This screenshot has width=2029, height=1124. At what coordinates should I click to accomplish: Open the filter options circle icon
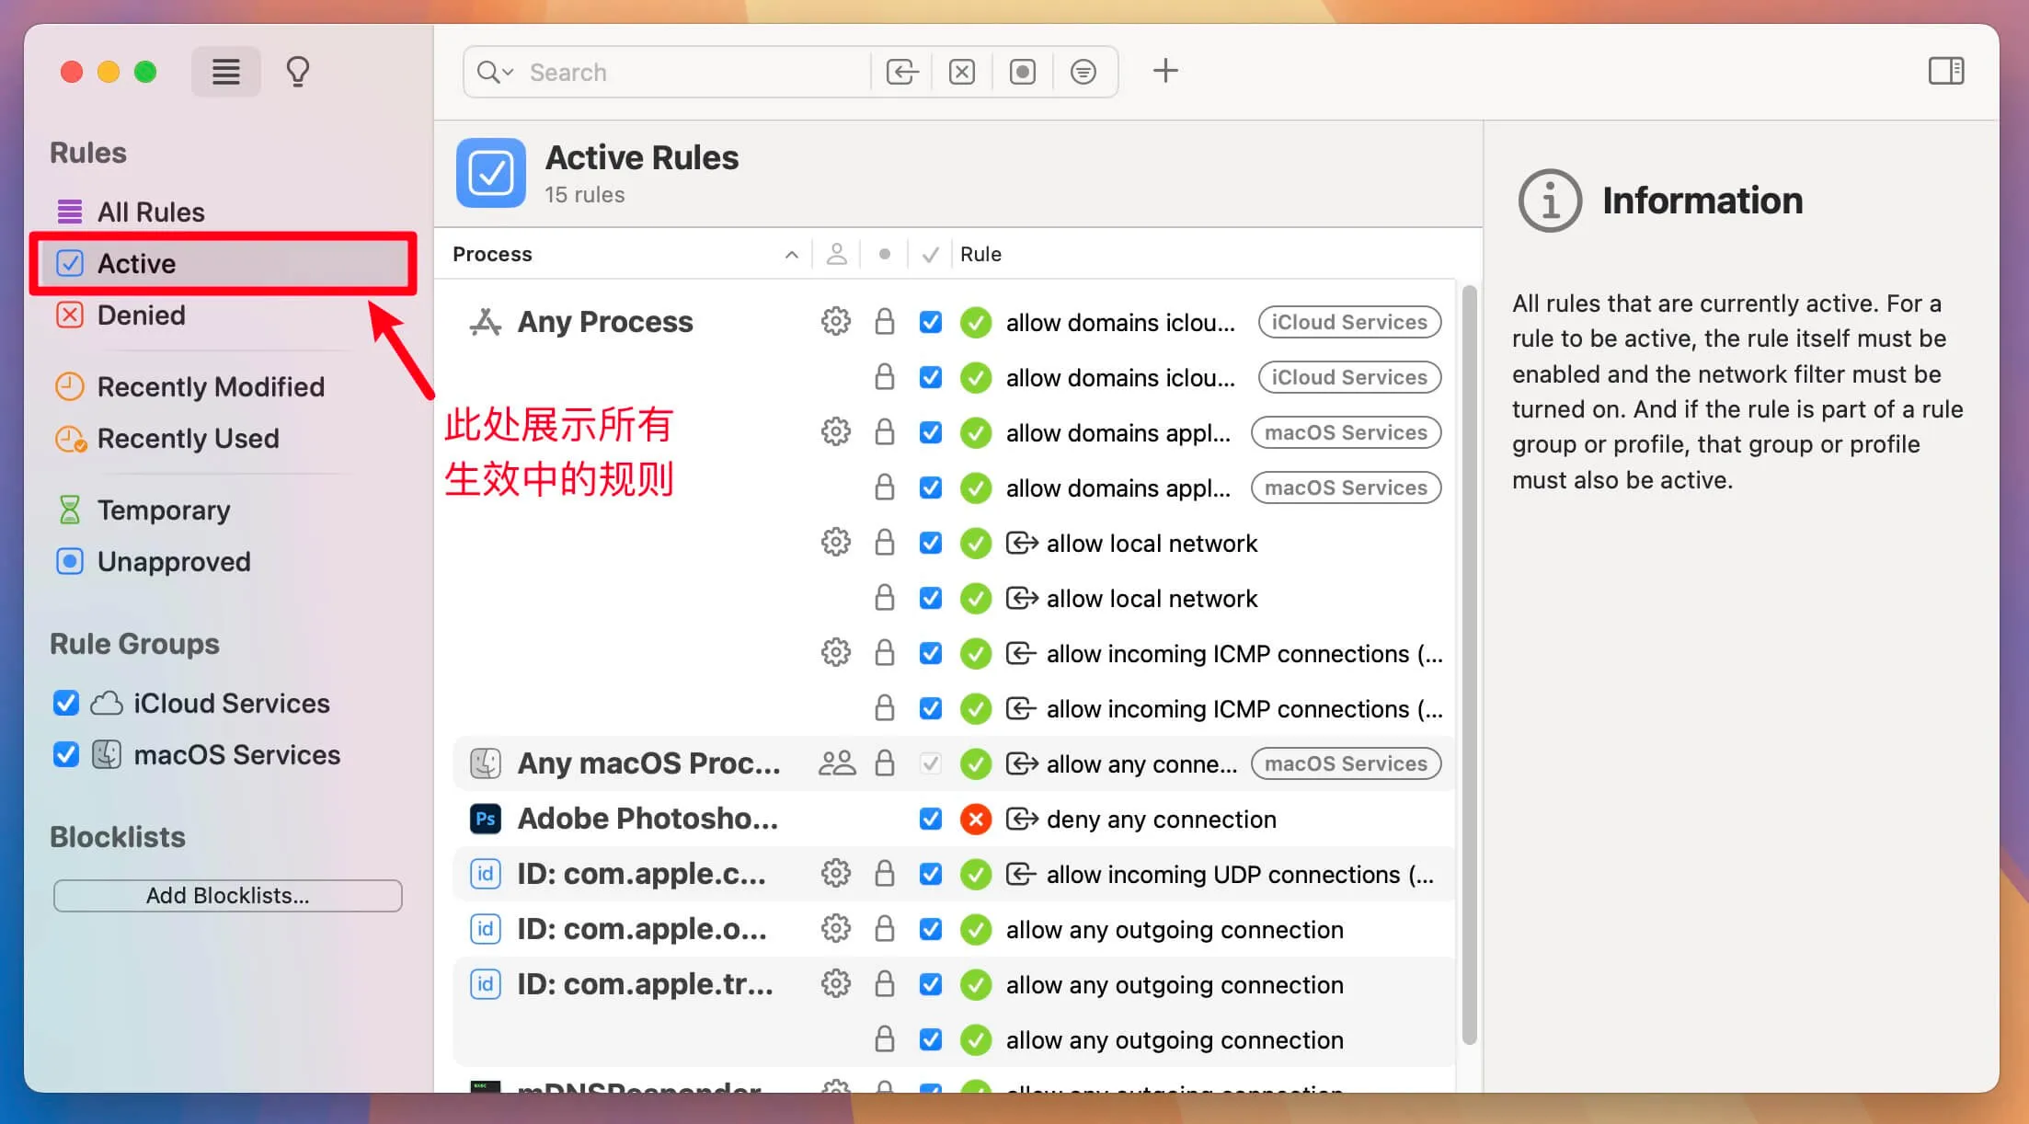pos(1083,72)
